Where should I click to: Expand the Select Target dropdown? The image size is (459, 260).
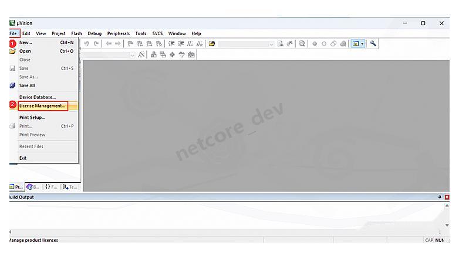tap(132, 54)
